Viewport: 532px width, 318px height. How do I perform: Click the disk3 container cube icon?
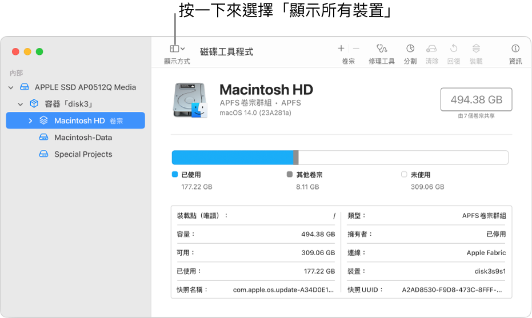pyautogui.click(x=34, y=103)
